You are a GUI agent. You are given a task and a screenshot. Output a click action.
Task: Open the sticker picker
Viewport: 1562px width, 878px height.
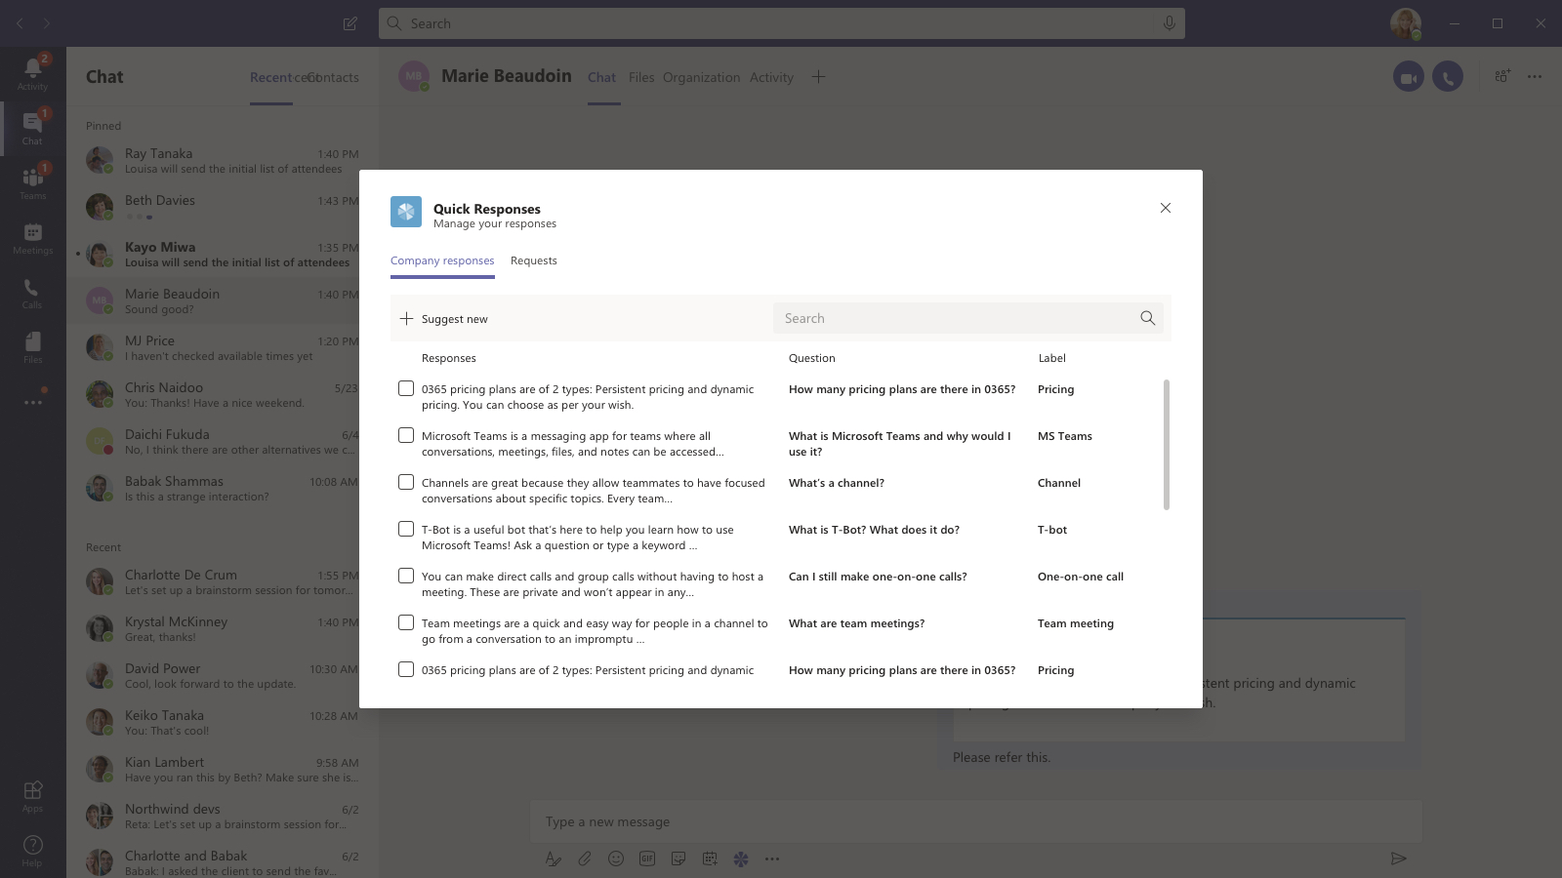tap(678, 858)
